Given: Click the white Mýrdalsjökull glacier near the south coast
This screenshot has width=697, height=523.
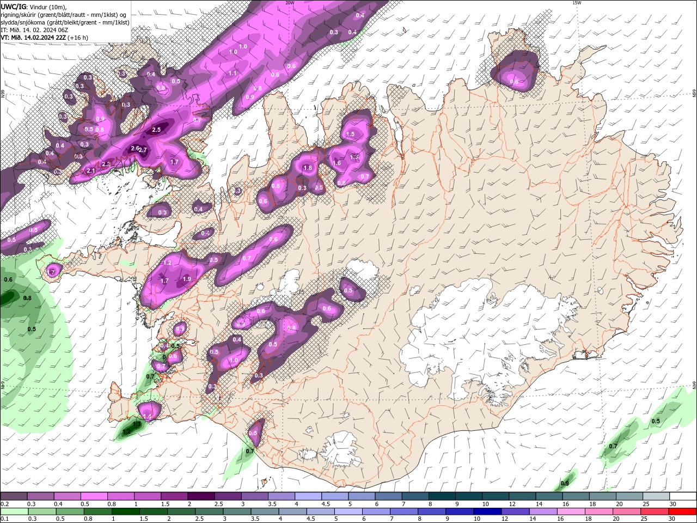Looking at the screenshot, I should point(341,449).
